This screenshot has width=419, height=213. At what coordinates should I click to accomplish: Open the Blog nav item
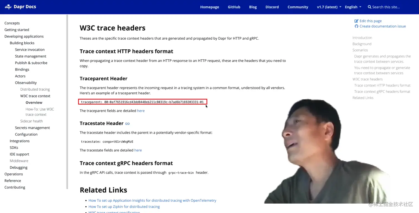click(253, 7)
